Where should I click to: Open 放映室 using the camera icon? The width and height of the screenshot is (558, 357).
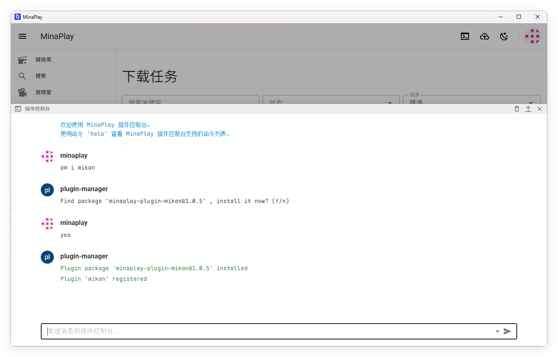pyautogui.click(x=22, y=92)
